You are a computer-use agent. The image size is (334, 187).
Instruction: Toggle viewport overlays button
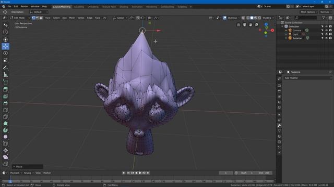[225, 18]
